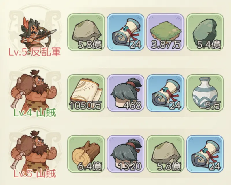Select the hair topknot item showing 1320
The width and height of the screenshot is (231, 185).
coord(126,154)
